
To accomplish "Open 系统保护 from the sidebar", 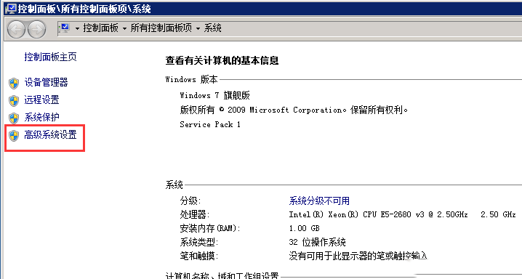I will [41, 117].
